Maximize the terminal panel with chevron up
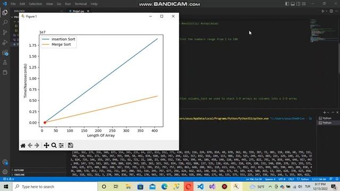Viewport: 340px width, 191px height. [333, 112]
